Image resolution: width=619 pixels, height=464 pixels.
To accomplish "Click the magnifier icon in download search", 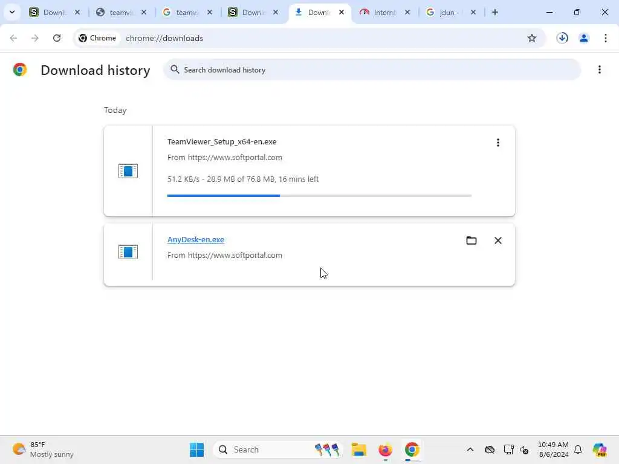I will pyautogui.click(x=175, y=69).
